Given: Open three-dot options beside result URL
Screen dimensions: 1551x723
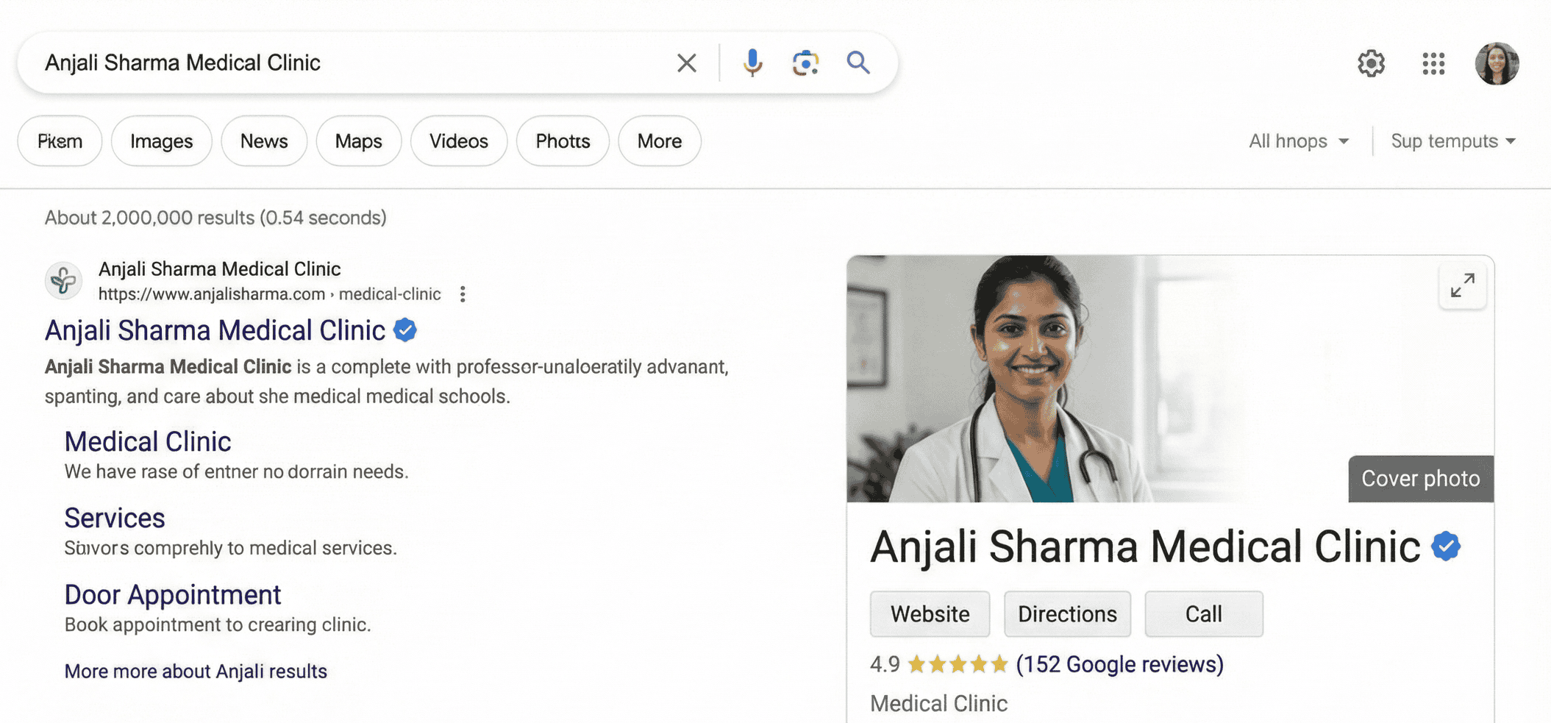Looking at the screenshot, I should pyautogui.click(x=463, y=294).
